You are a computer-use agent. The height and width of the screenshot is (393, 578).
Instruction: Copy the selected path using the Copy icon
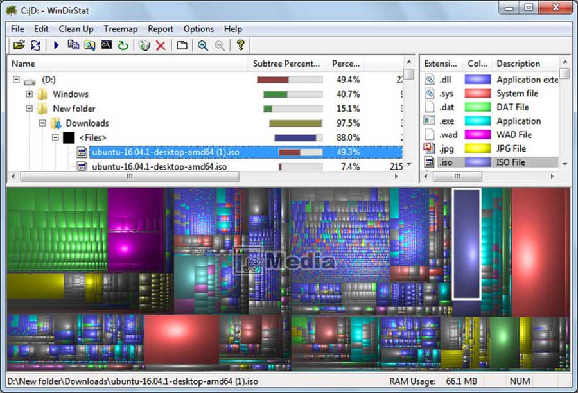tap(73, 46)
